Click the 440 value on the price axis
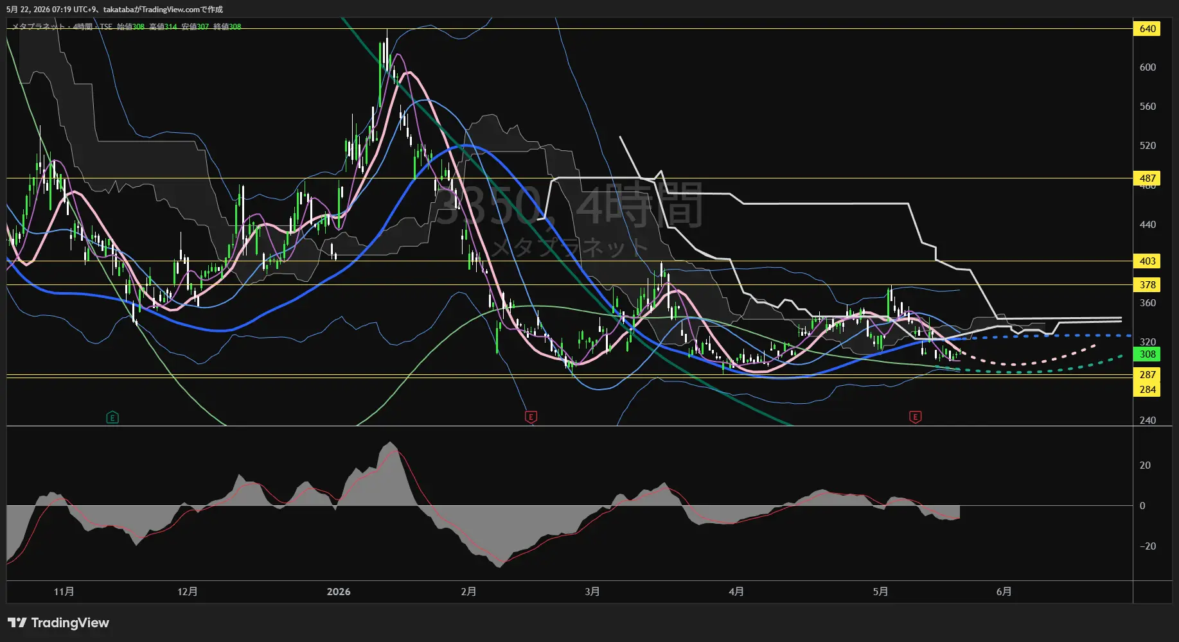 tap(1148, 225)
